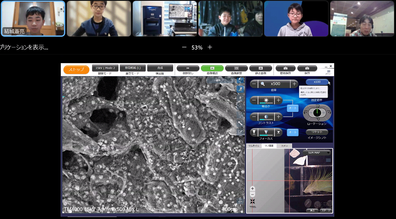The image size is (396, 219).
Task: Click the 画像調整 icon button
Action: (236, 68)
